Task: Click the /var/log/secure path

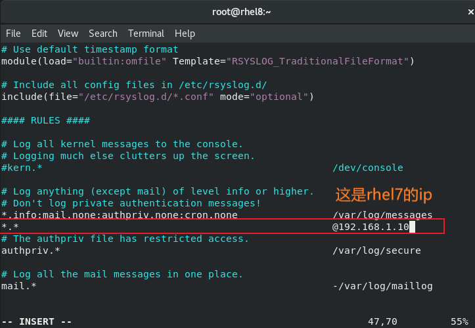Action: (x=376, y=250)
